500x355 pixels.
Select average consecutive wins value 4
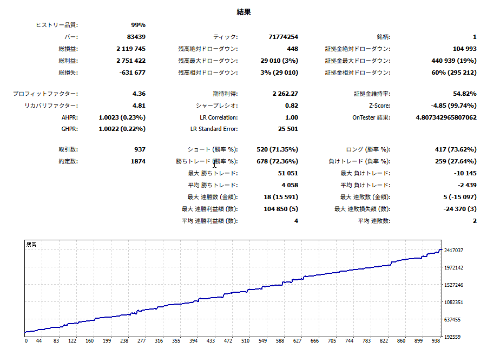(x=296, y=221)
